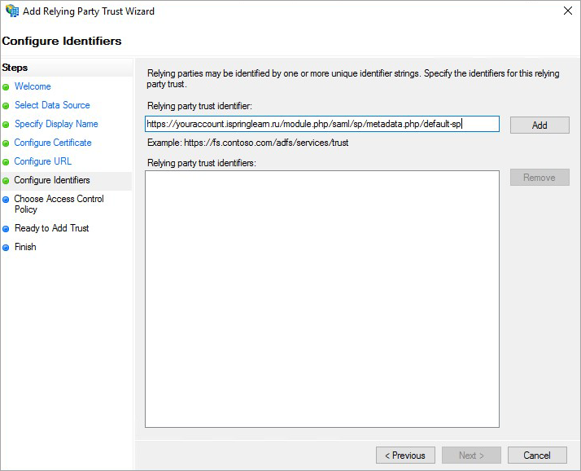
Task: Click green bullet beside Select Data Source
Action: click(6, 106)
